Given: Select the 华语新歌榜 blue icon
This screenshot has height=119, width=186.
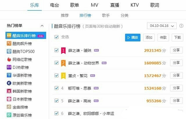Looking at the screenshot, I should pyautogui.click(x=9, y=75).
